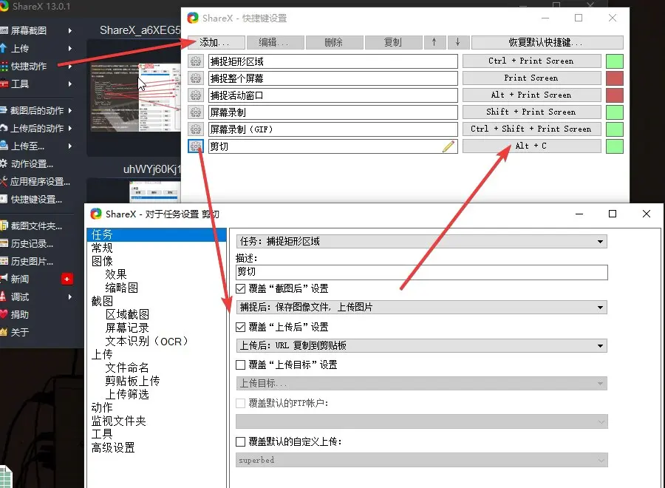Open 动作设置... in sidebar
This screenshot has height=488, width=665.
31,164
